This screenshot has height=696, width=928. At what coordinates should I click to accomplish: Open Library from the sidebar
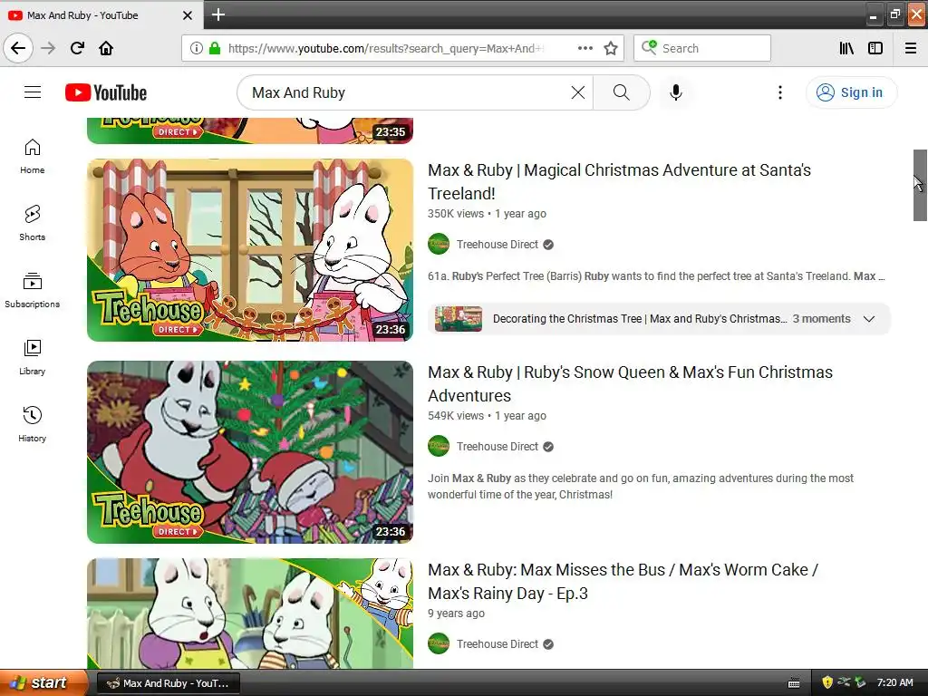click(x=33, y=357)
